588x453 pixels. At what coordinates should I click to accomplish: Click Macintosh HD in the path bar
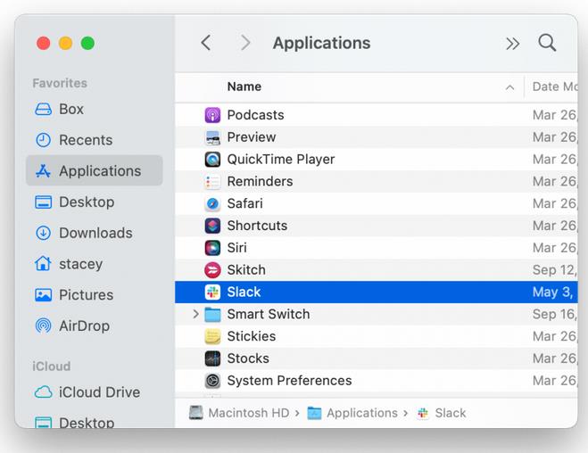[239, 413]
